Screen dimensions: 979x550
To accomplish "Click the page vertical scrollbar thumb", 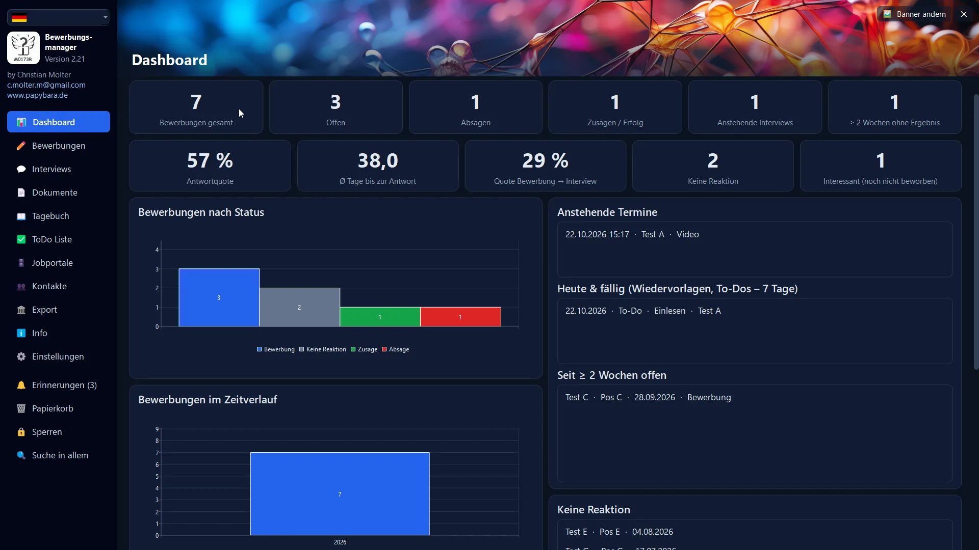I will 976,232.
